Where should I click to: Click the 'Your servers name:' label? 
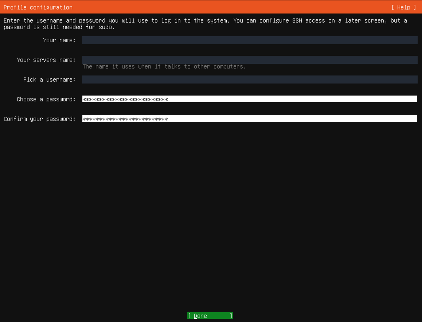pyautogui.click(x=46, y=60)
